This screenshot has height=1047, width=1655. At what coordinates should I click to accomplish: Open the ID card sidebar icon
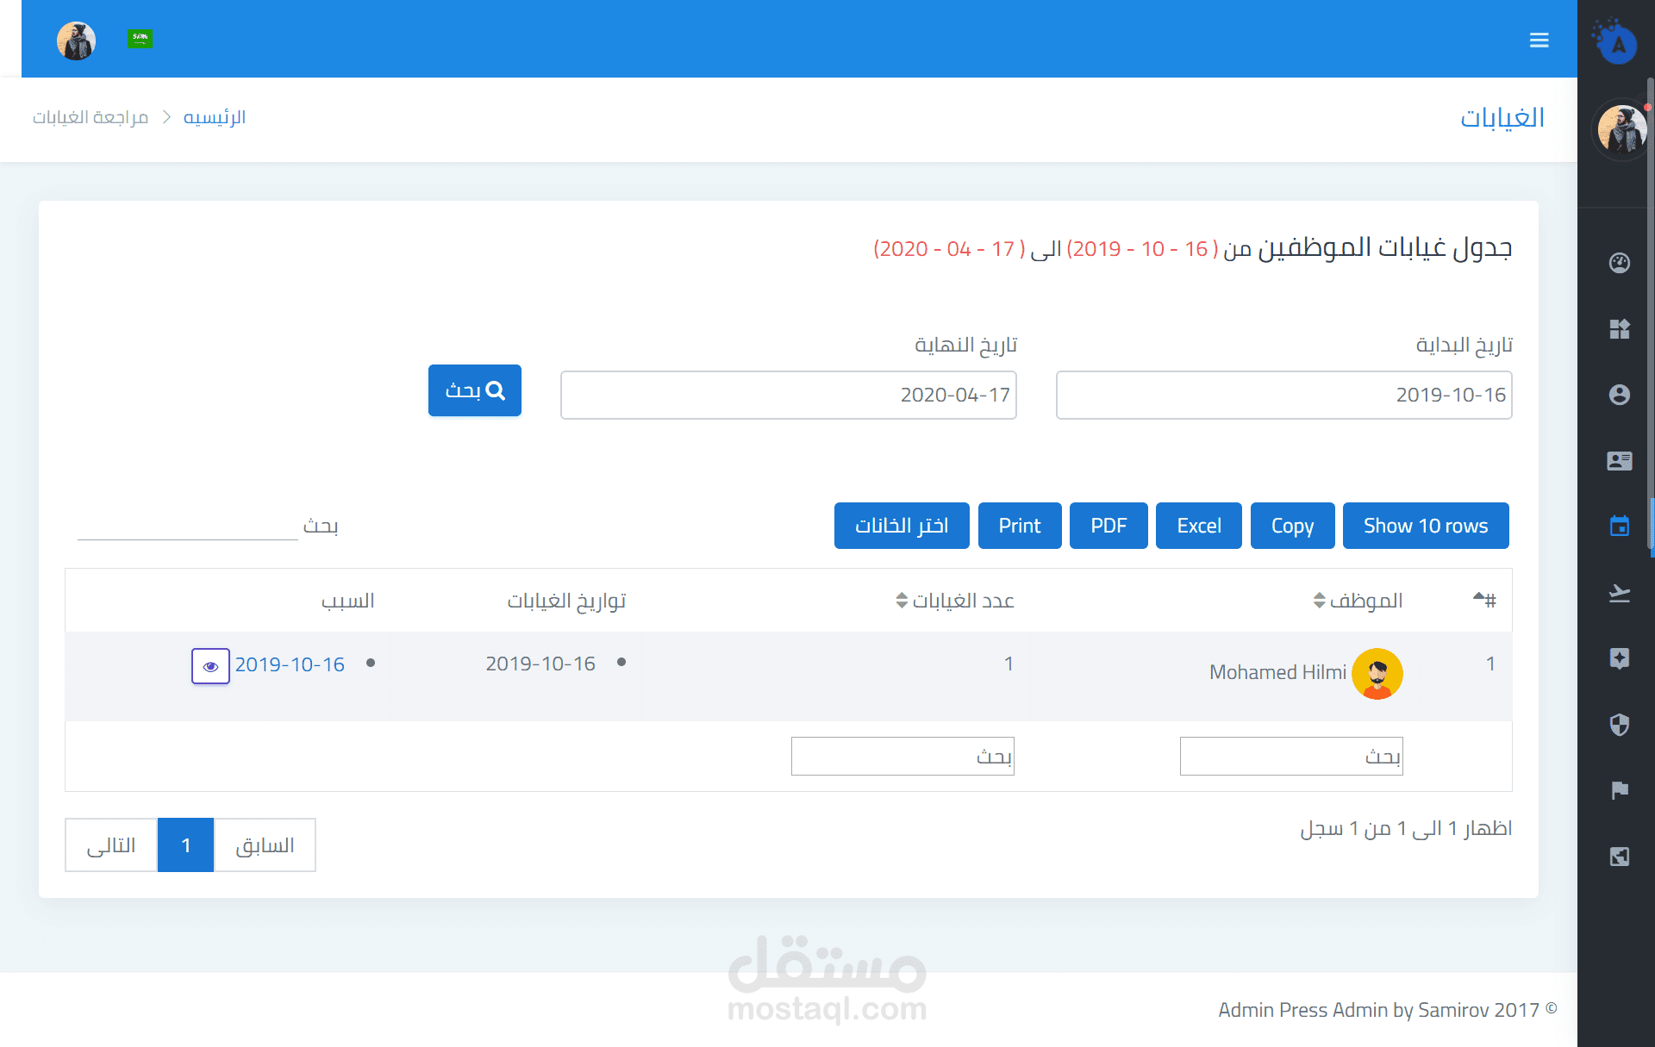coord(1619,461)
